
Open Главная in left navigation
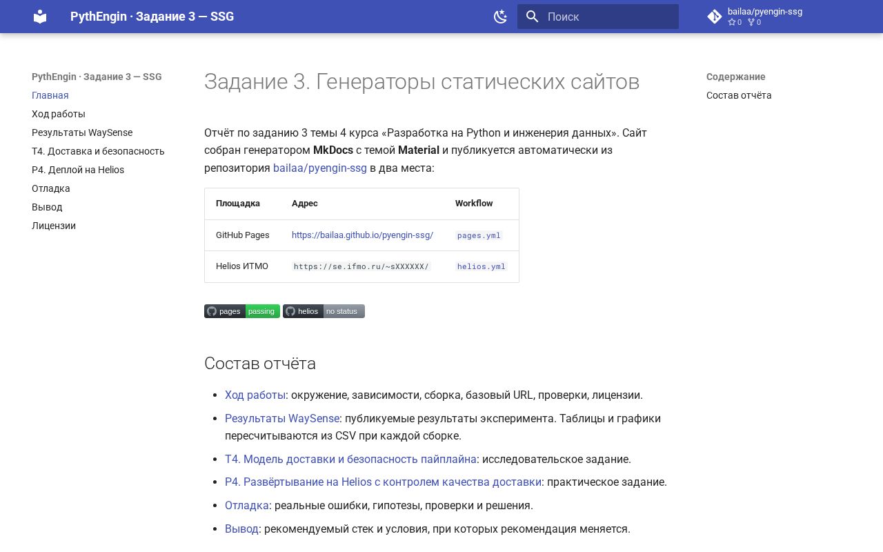click(50, 95)
